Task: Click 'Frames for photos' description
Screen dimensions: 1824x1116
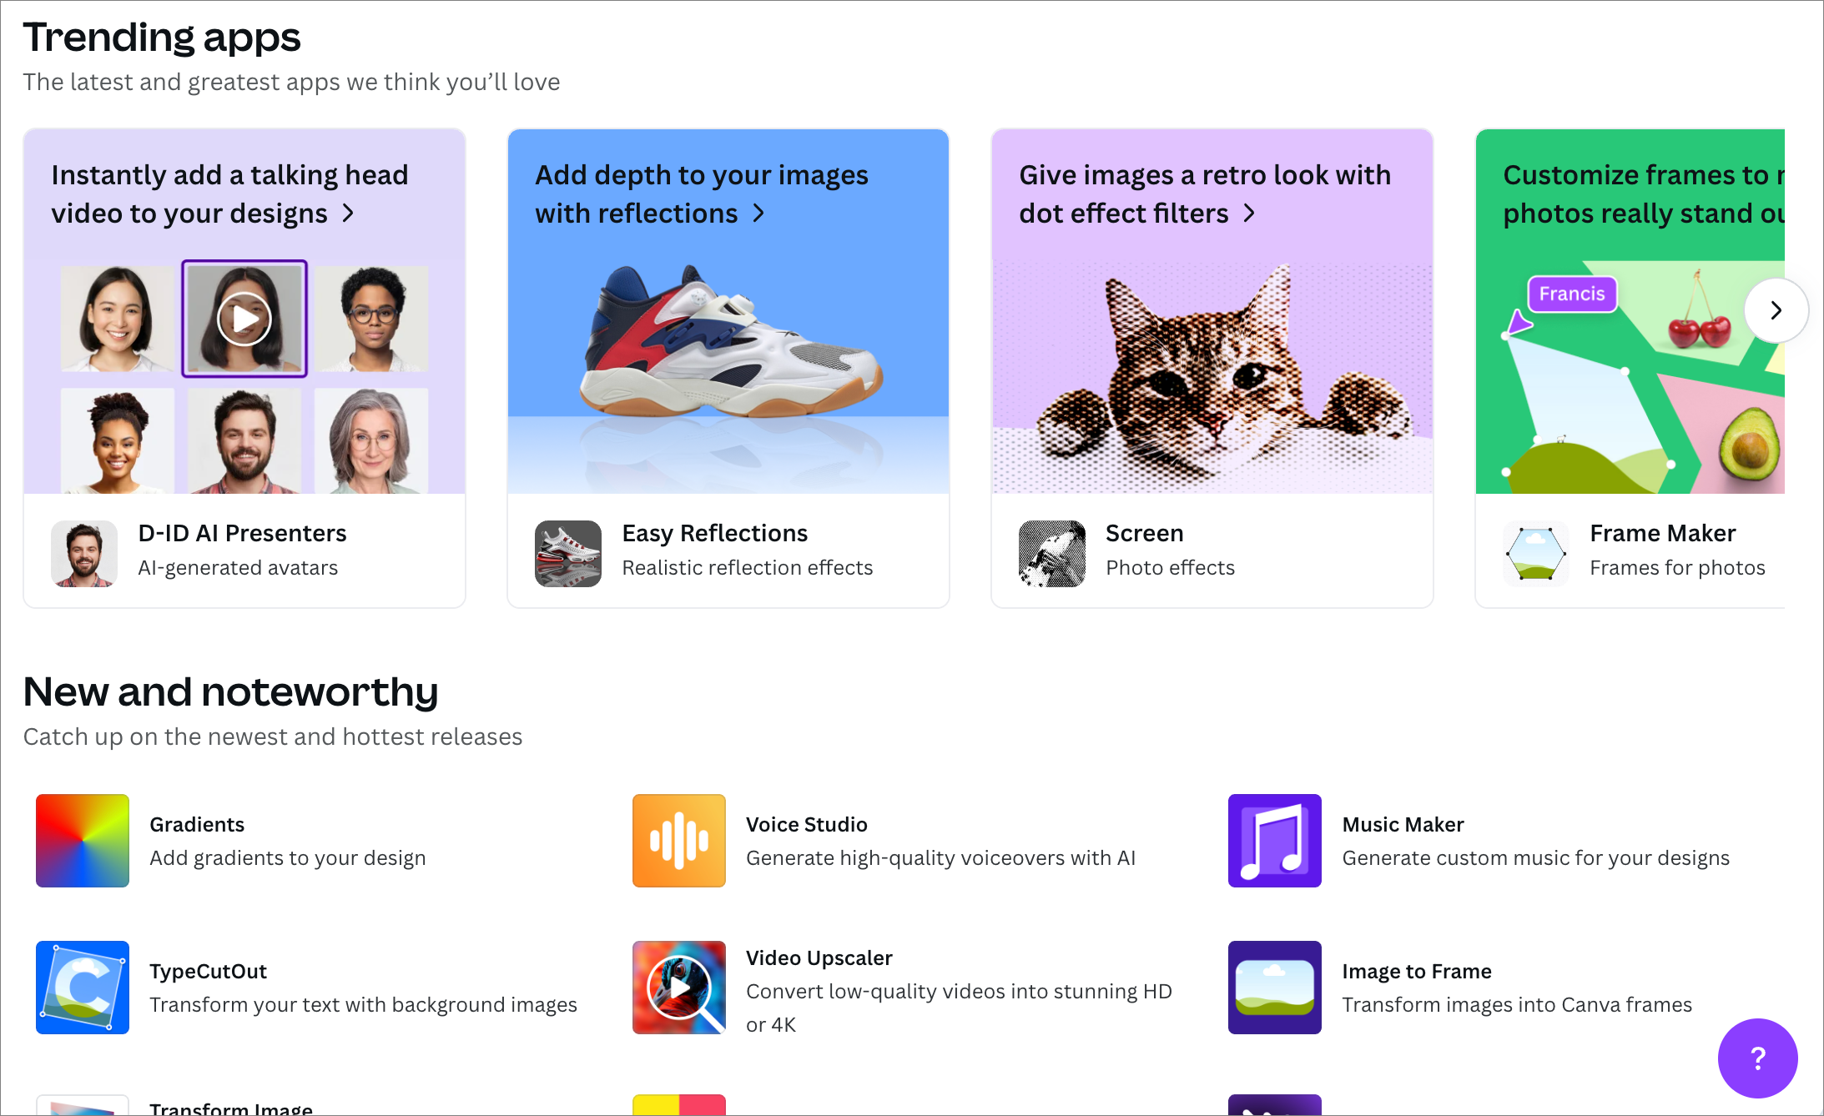Action: coord(1677,568)
